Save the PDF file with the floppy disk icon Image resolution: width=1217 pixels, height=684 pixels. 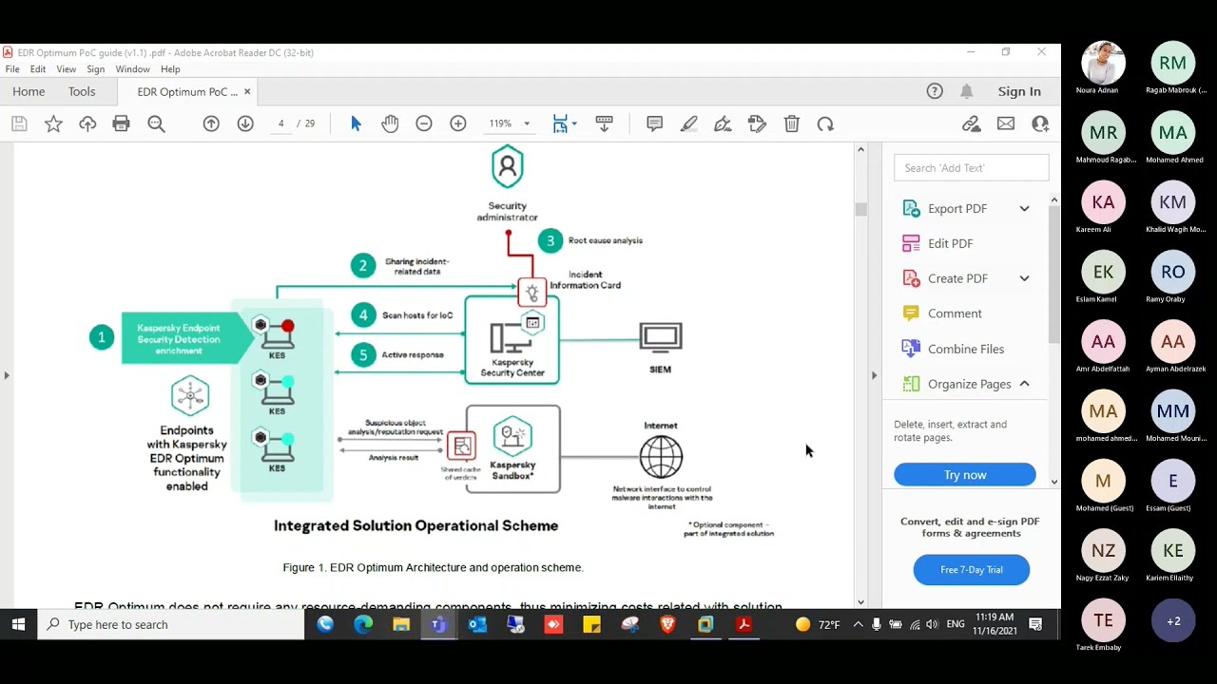(x=19, y=123)
